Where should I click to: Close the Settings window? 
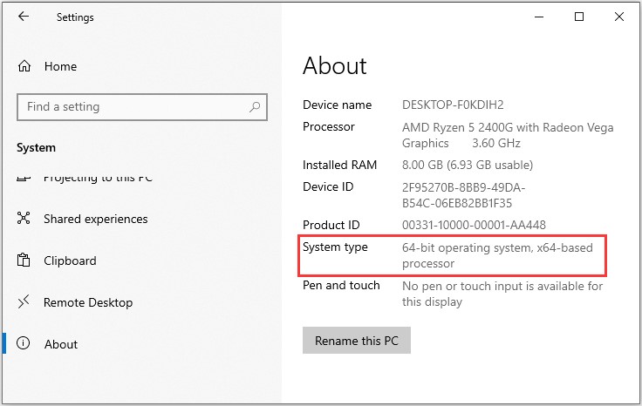[x=619, y=17]
